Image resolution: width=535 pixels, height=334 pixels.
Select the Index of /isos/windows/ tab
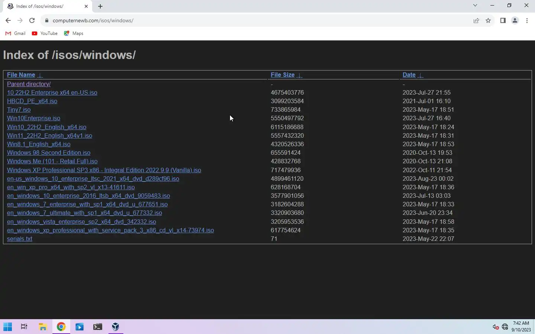tap(48, 6)
